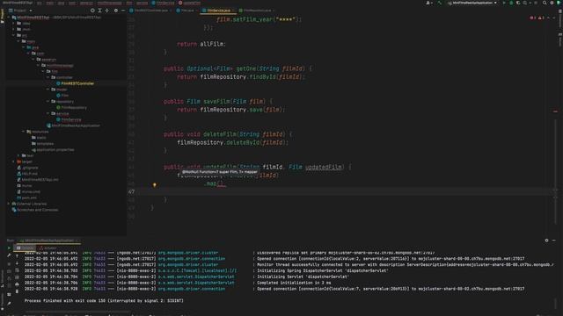This screenshot has height=316, width=563.
Task: Toggle scroll-to-end in the console toolbar
Action: (17, 277)
